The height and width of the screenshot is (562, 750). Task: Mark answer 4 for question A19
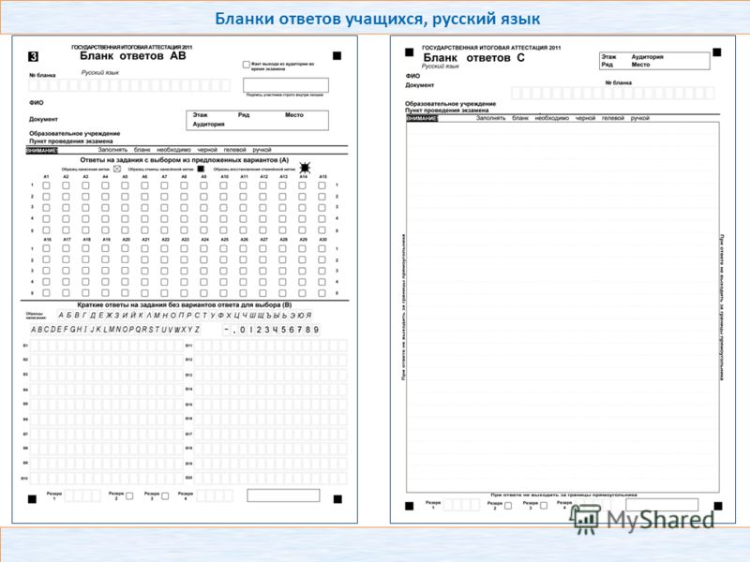[x=105, y=282]
